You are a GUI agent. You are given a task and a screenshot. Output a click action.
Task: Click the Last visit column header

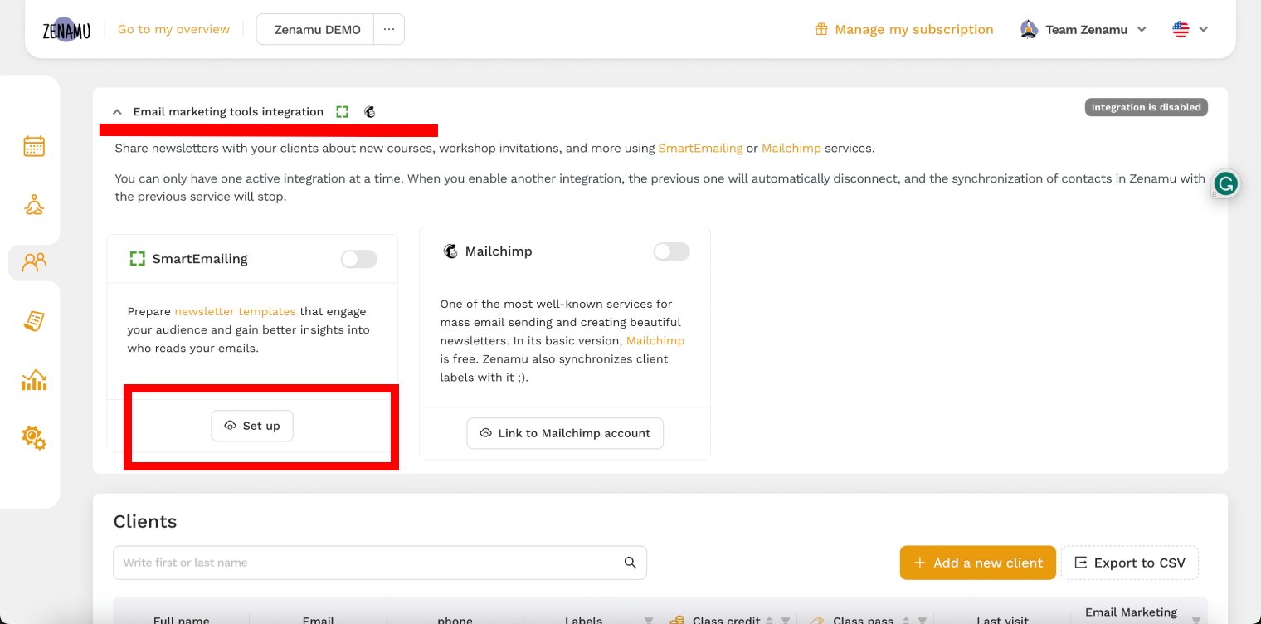(x=1002, y=619)
